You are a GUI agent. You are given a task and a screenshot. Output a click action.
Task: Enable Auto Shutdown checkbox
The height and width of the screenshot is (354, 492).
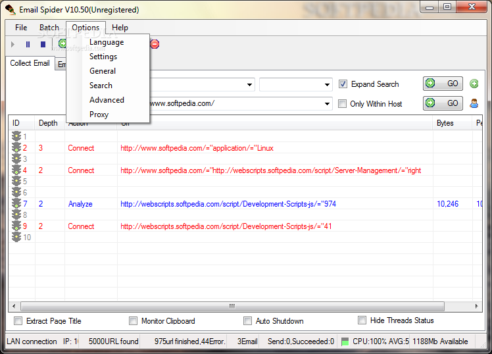point(247,320)
